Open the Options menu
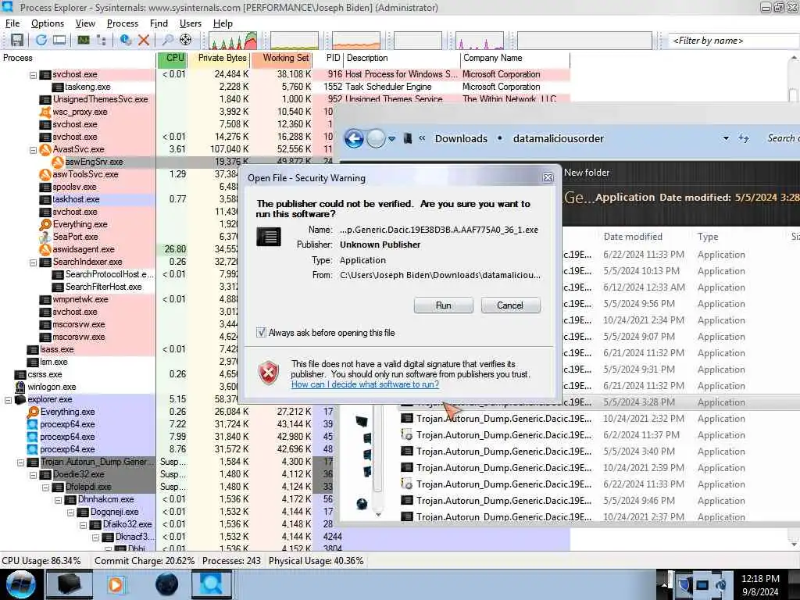 point(48,23)
